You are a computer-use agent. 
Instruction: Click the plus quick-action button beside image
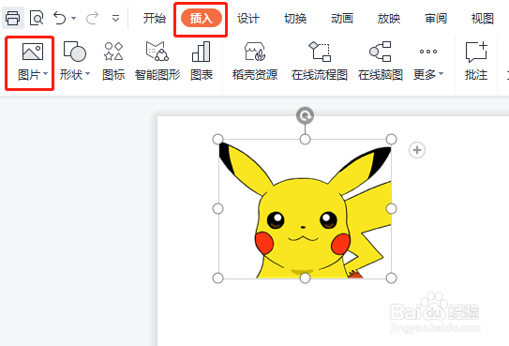(x=417, y=150)
